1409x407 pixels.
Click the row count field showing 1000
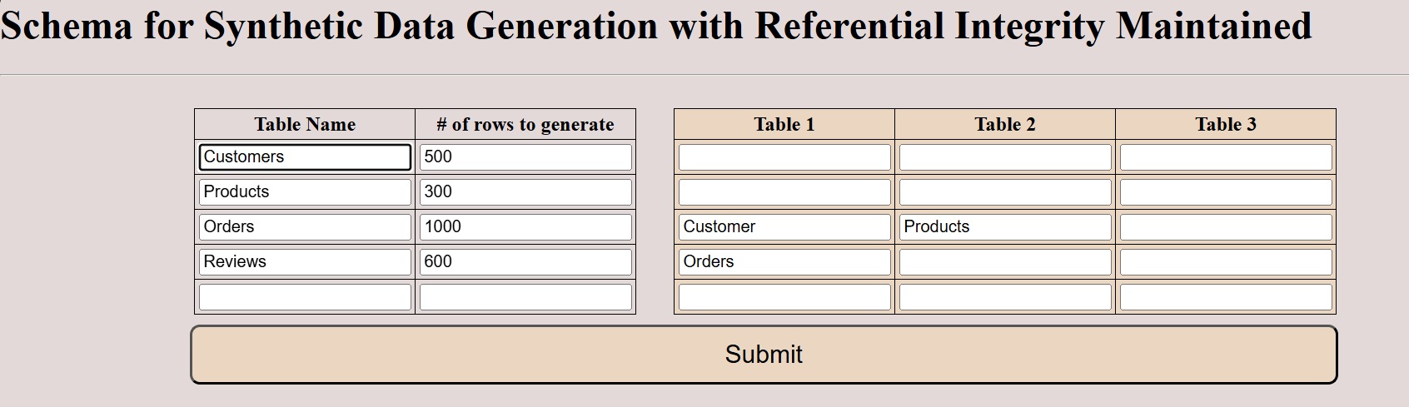click(525, 227)
